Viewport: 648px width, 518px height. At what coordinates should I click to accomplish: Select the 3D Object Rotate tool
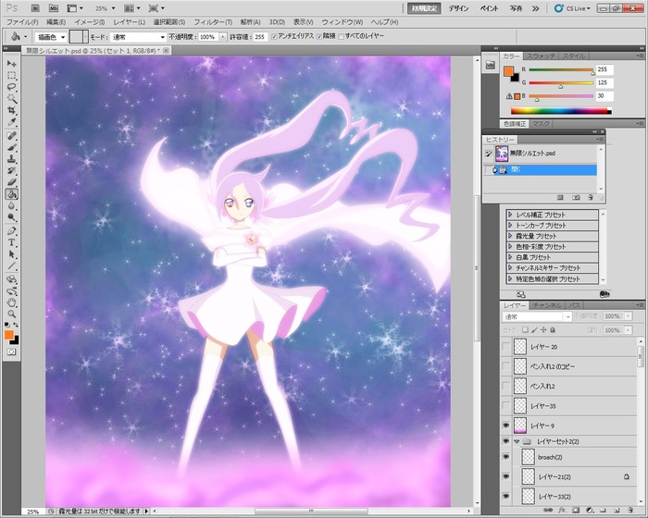[11, 279]
